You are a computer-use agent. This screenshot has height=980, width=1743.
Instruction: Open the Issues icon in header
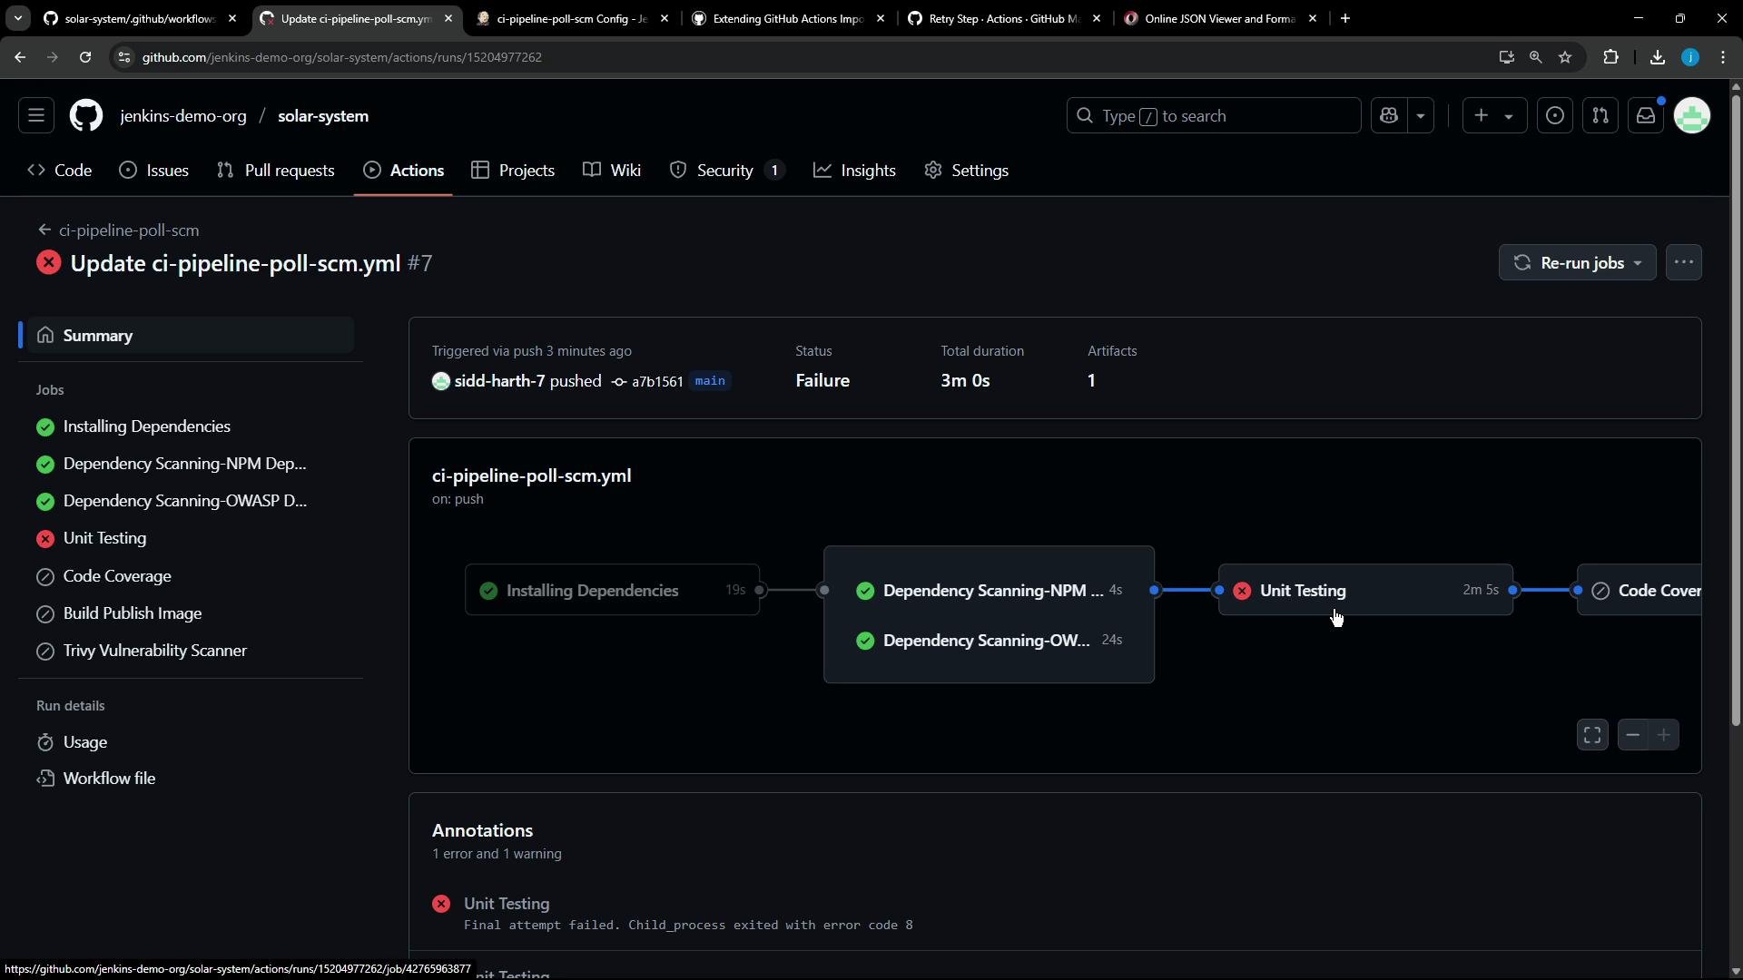pos(1555,116)
